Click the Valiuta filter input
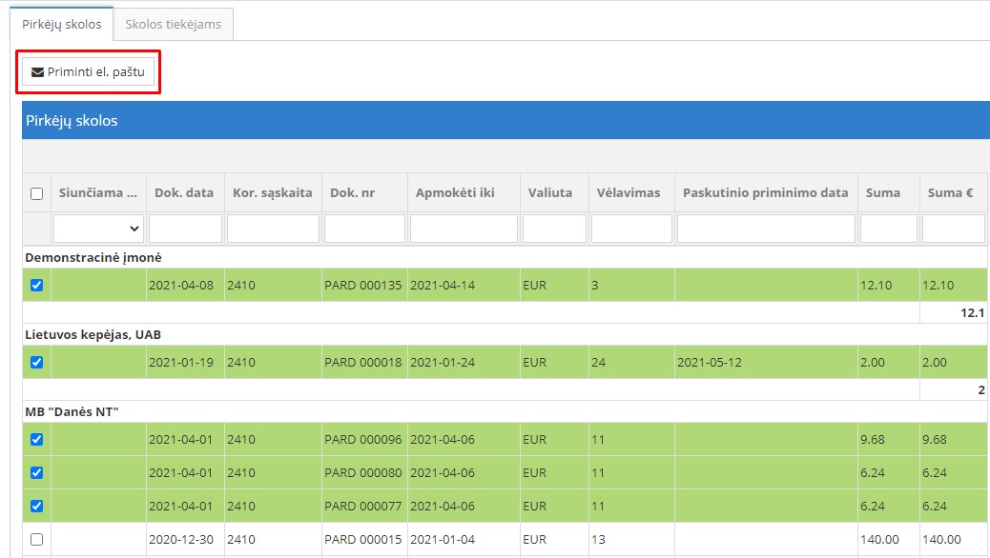The width and height of the screenshot is (990, 558). click(554, 229)
